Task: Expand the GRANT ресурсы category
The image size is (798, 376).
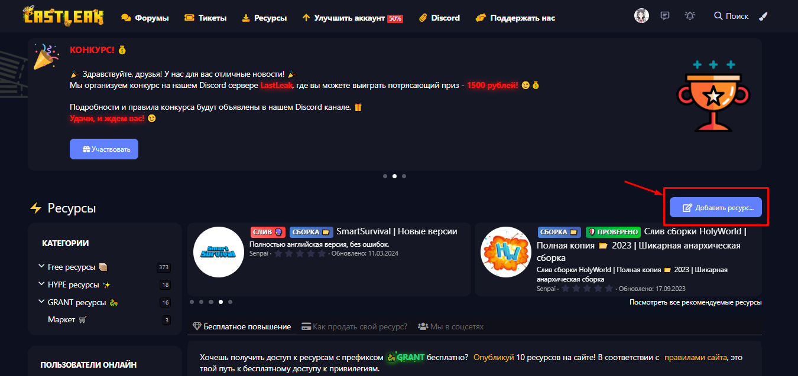Action: click(41, 302)
